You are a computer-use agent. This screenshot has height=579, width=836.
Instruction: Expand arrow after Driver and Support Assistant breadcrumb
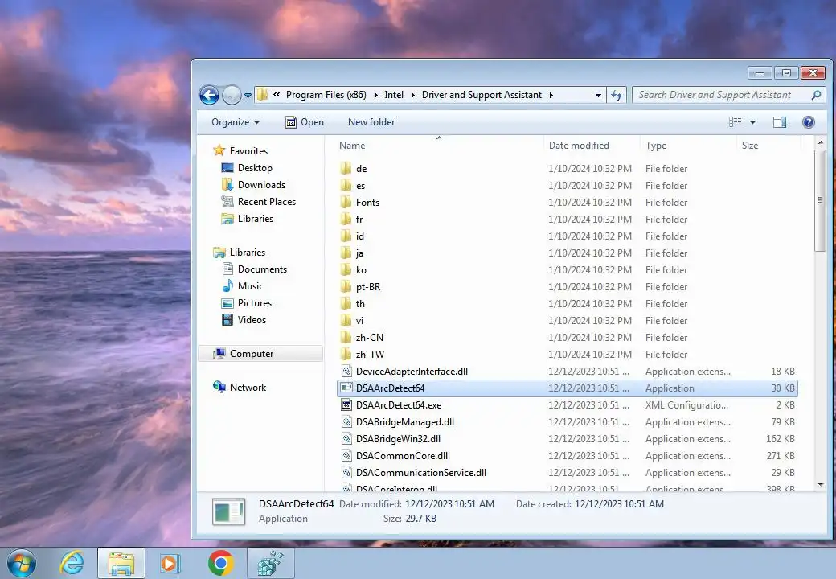coord(551,95)
